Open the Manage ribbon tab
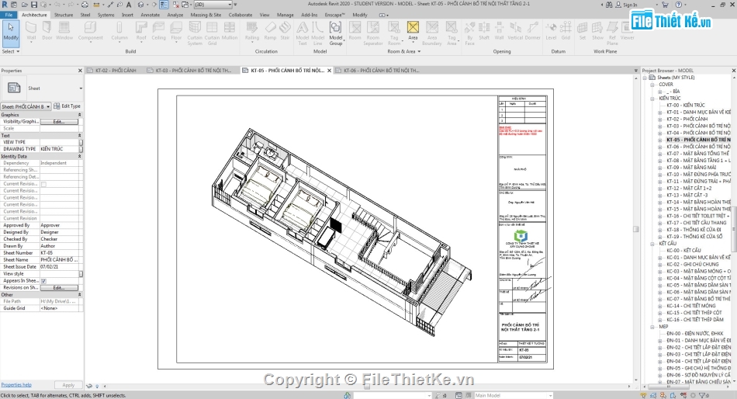The image size is (737, 399). (x=285, y=15)
